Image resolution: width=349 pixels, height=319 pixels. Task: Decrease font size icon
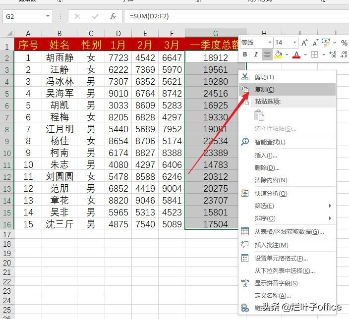pyautogui.click(x=315, y=43)
